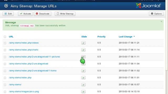Check the box for /aimy-demo/index.php/videos
The height and width of the screenshot is (94, 168).
[x=5, y=43]
